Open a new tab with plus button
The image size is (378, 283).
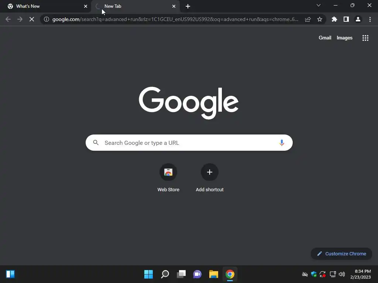[188, 6]
